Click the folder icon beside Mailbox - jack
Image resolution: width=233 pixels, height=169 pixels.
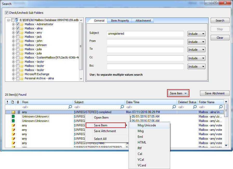coord(22,37)
